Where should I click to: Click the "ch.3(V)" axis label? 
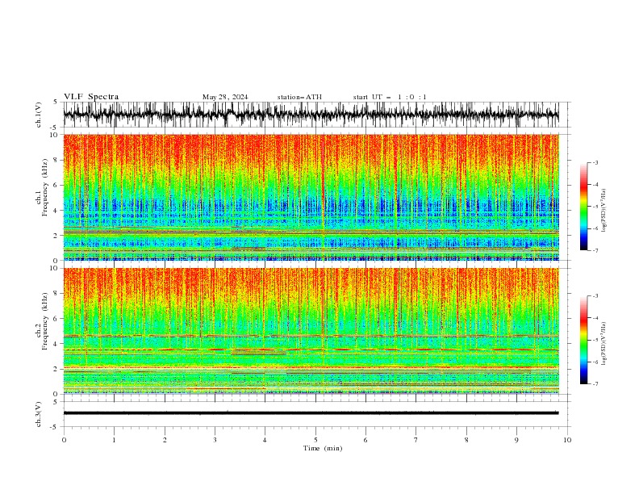pos(39,414)
